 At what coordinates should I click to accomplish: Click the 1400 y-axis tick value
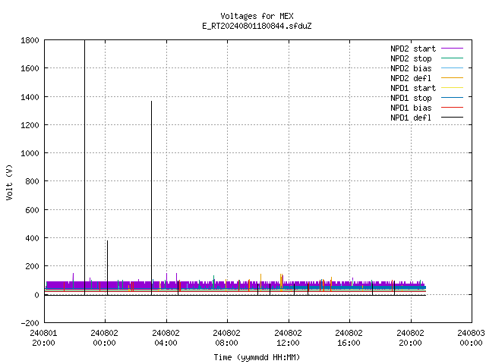(30, 97)
